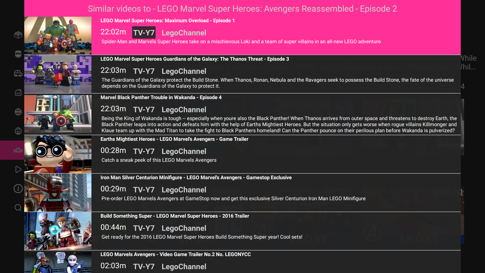485x273 pixels.
Task: Select the car category sidebar icon
Action: click(x=18, y=73)
